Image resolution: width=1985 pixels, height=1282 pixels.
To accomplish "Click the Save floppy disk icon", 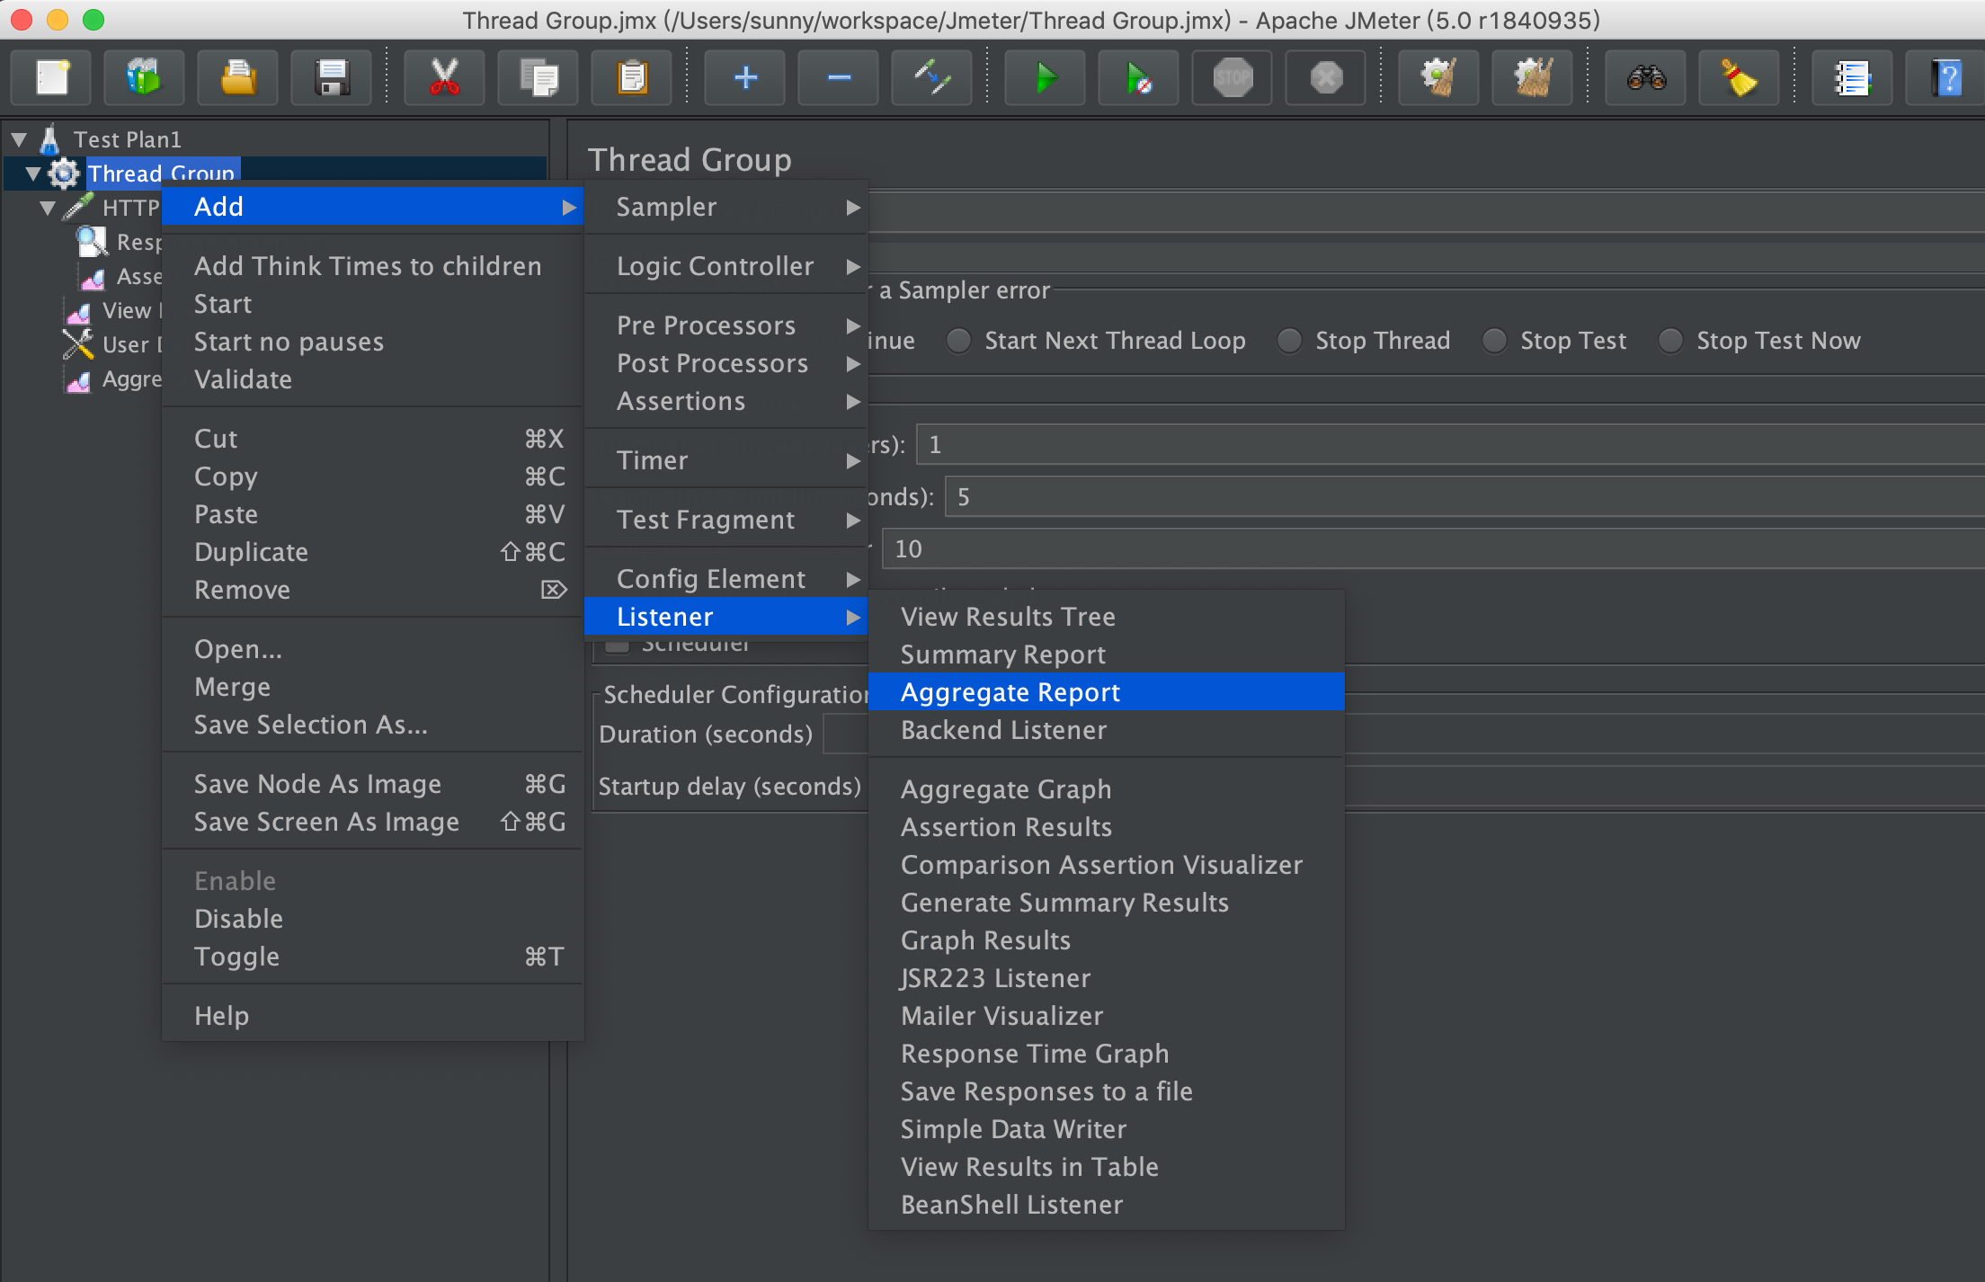I will click(332, 78).
